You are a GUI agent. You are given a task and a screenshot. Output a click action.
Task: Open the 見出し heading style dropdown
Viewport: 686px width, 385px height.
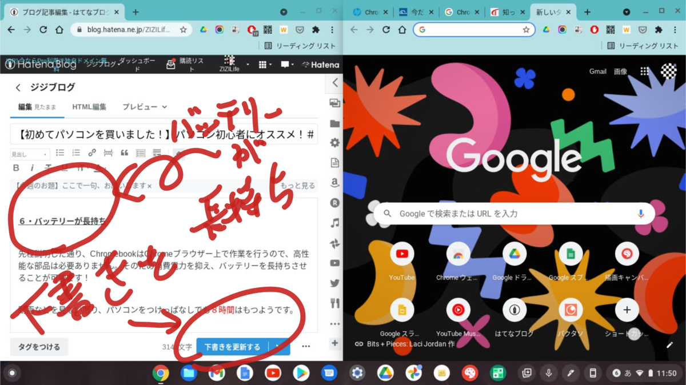pyautogui.click(x=30, y=154)
